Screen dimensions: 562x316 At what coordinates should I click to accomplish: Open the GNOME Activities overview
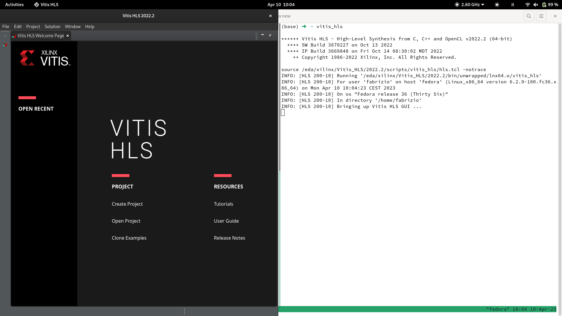pyautogui.click(x=14, y=5)
